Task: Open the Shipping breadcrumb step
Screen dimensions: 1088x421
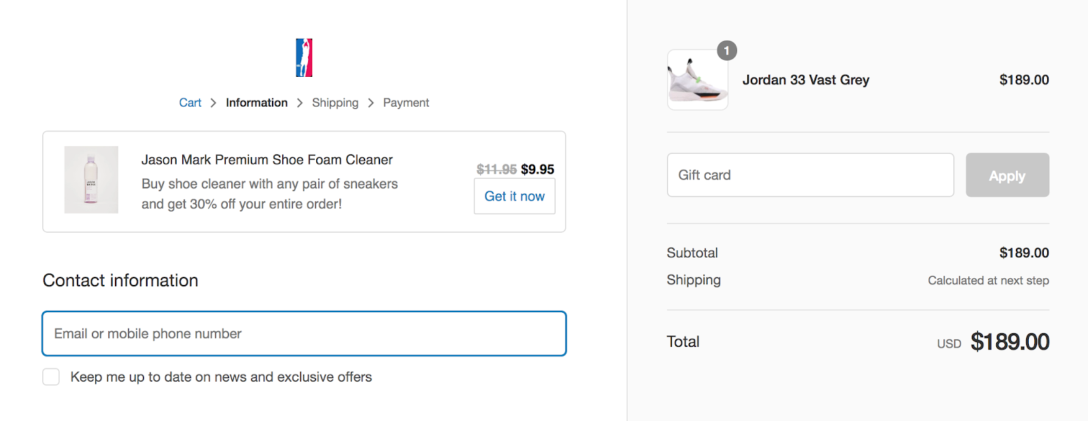Action: [x=335, y=103]
